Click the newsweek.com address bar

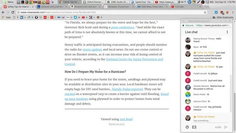111,12
